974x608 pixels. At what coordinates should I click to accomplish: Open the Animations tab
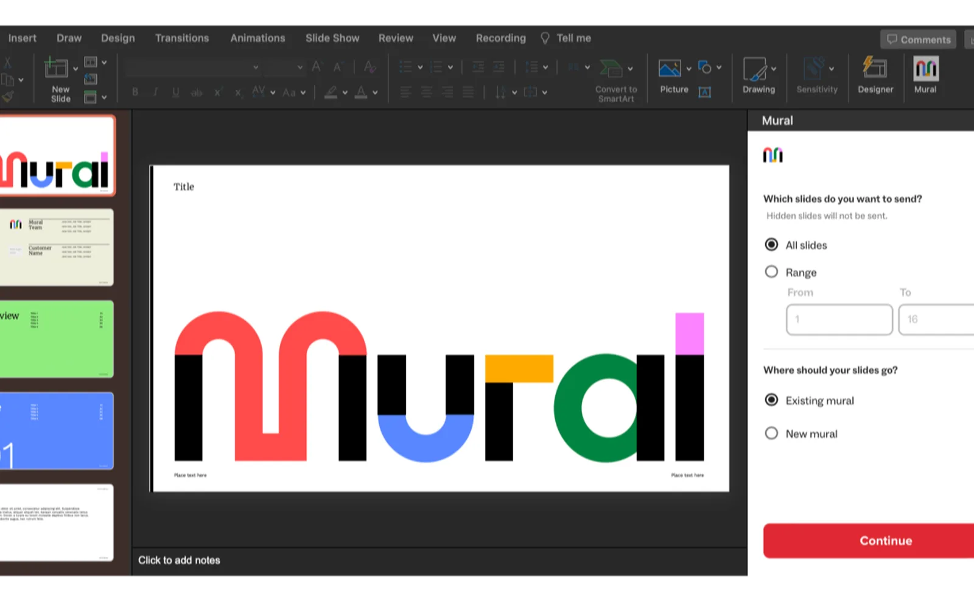(258, 38)
